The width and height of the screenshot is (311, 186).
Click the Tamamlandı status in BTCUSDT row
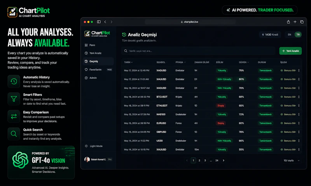(x=266, y=97)
